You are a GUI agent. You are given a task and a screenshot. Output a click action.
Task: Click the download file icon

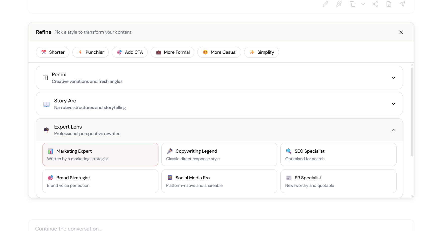[x=389, y=4]
